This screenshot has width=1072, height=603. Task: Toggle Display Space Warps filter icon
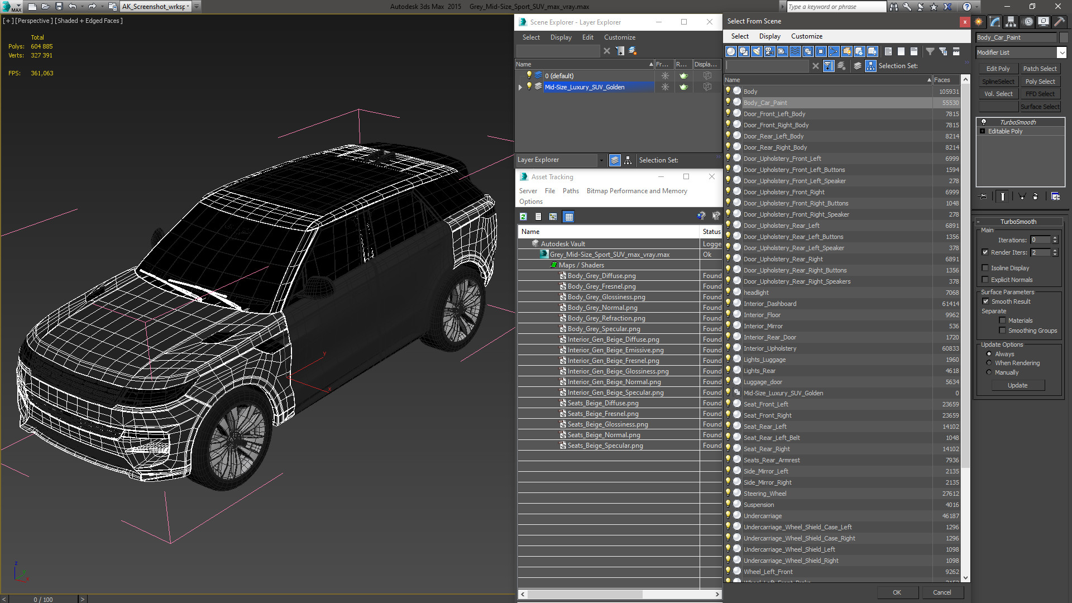tap(795, 51)
